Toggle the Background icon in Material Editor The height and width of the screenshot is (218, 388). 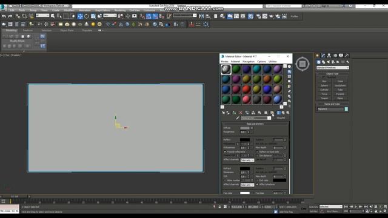[x=289, y=77]
